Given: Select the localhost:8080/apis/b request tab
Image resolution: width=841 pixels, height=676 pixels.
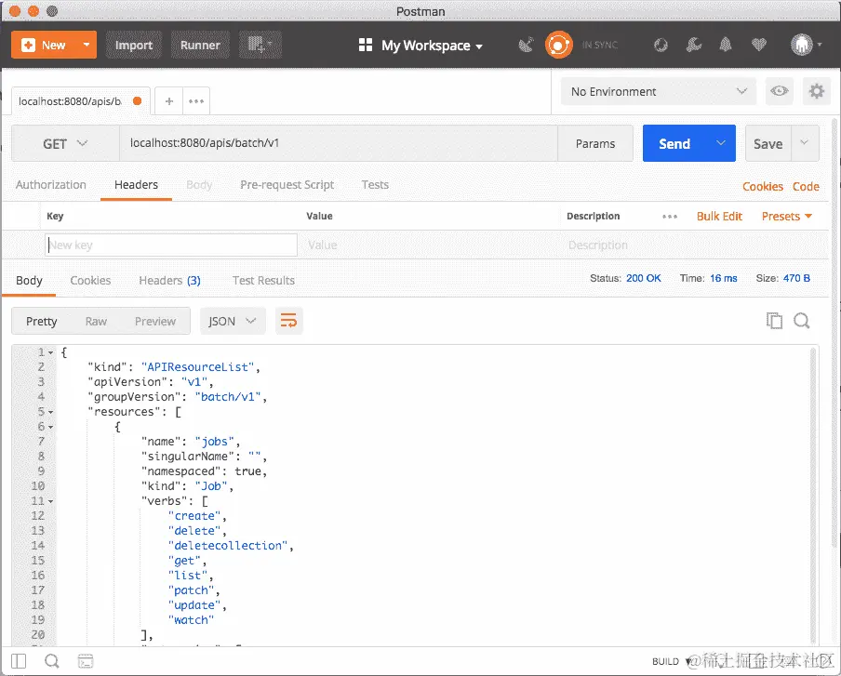Looking at the screenshot, I should point(78,101).
